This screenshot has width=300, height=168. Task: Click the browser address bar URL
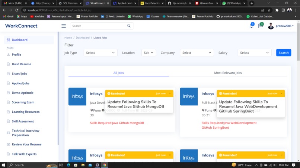[59, 10]
